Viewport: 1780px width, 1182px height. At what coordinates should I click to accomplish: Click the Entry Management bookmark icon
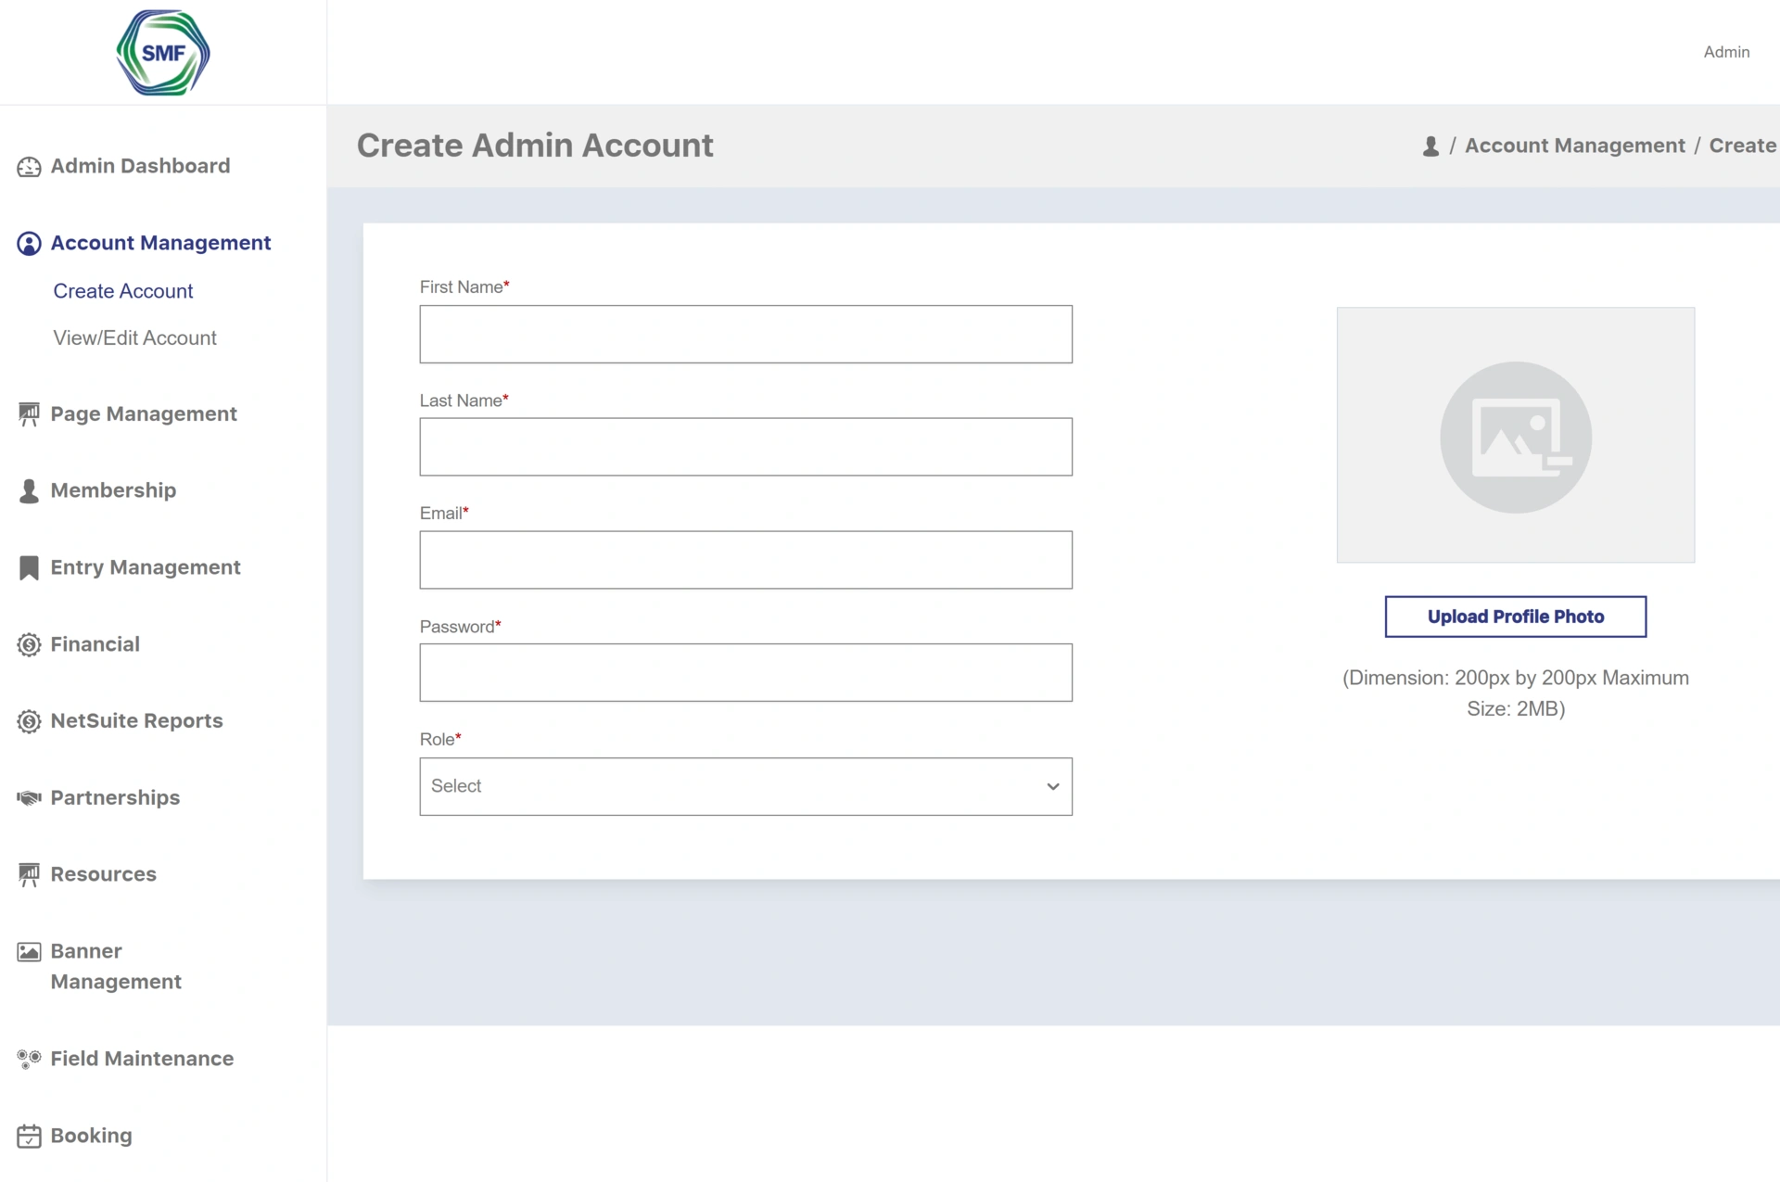(29, 568)
